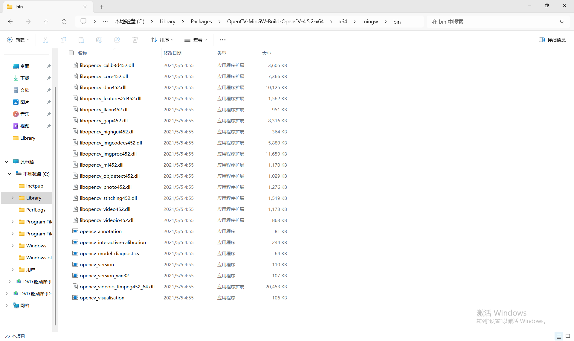Expand the Library folder in tree
The image size is (574, 341).
(x=13, y=198)
